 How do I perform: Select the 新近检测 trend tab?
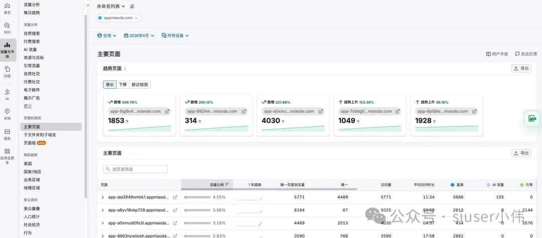tap(140, 85)
